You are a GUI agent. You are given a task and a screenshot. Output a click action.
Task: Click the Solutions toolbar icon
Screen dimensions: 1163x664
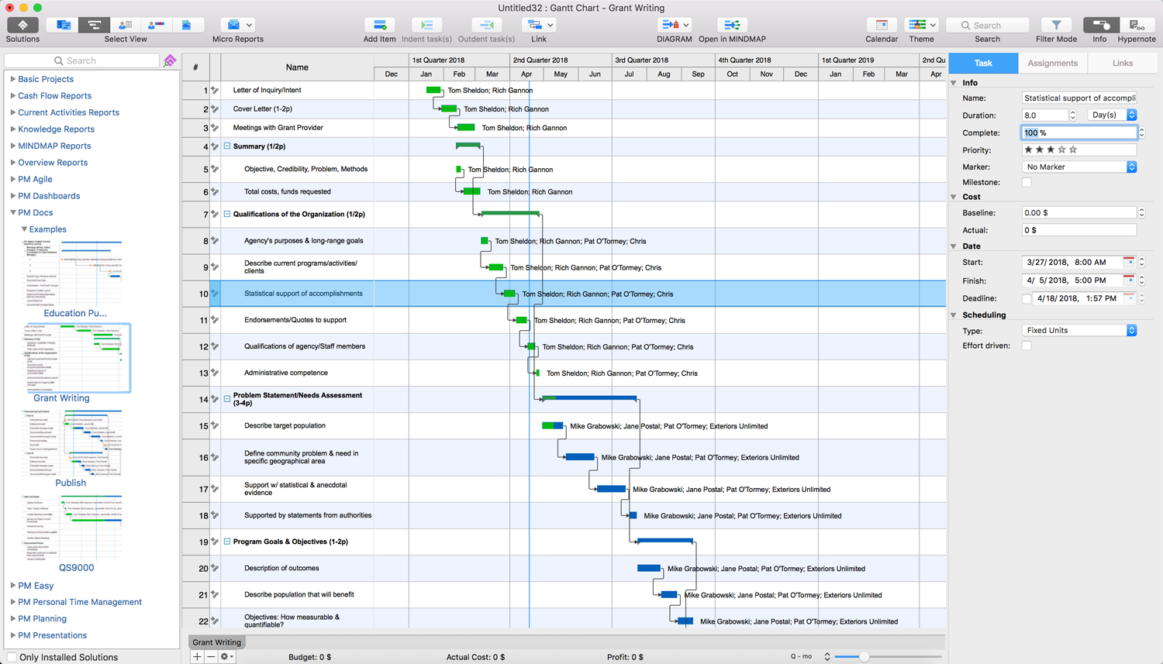click(22, 26)
